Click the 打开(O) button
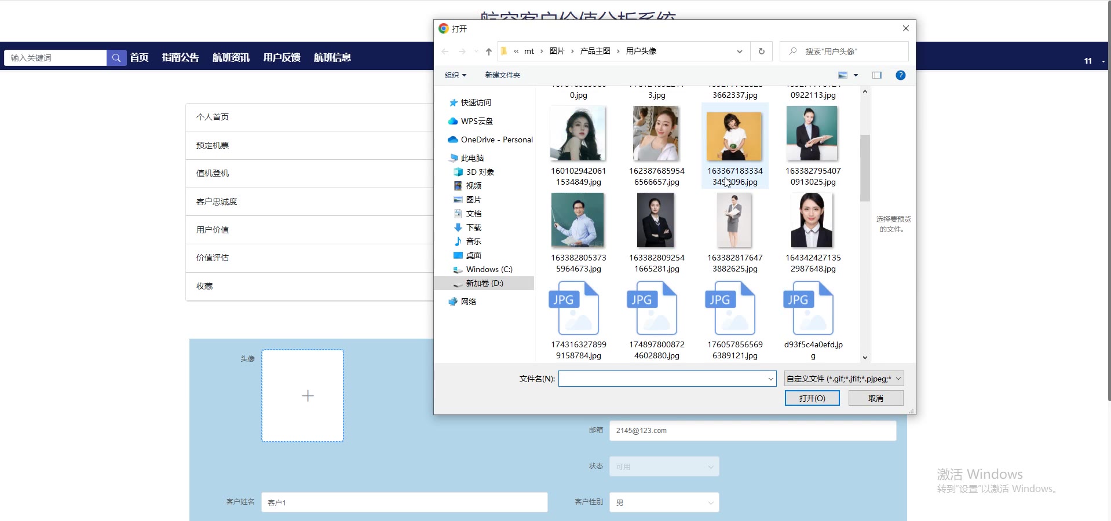This screenshot has width=1111, height=521. [x=812, y=398]
